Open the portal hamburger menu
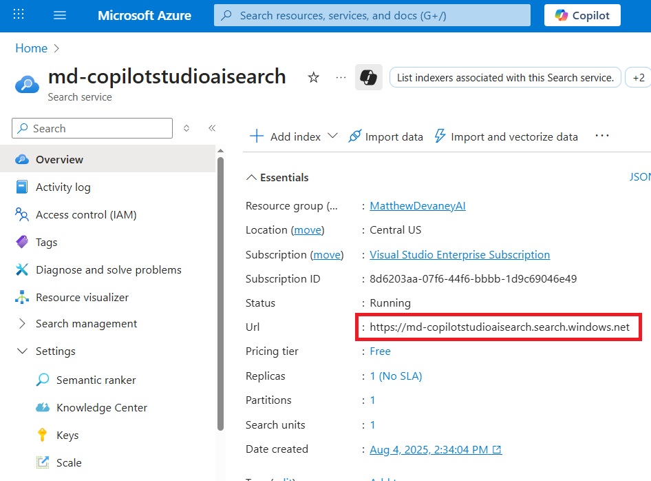Image resolution: width=651 pixels, height=481 pixels. [x=60, y=15]
